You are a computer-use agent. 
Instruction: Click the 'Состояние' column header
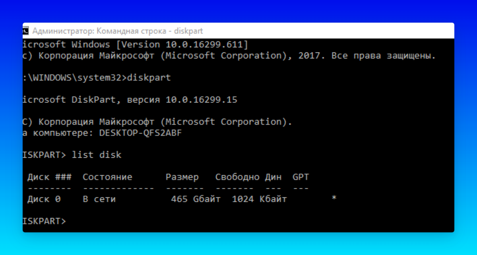tap(107, 177)
